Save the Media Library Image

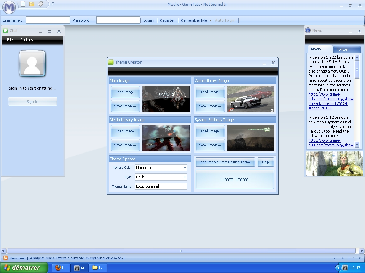pyautogui.click(x=125, y=145)
